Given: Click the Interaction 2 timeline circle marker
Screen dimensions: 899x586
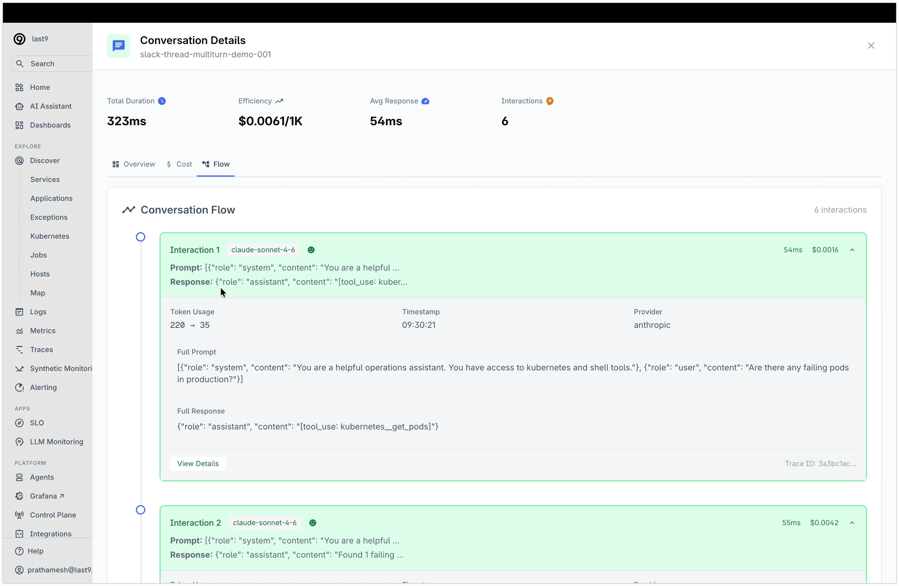Looking at the screenshot, I should point(141,510).
